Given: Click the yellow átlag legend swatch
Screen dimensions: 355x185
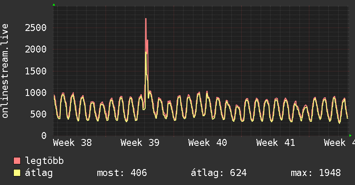Looking at the screenshot, I should 17,173.
